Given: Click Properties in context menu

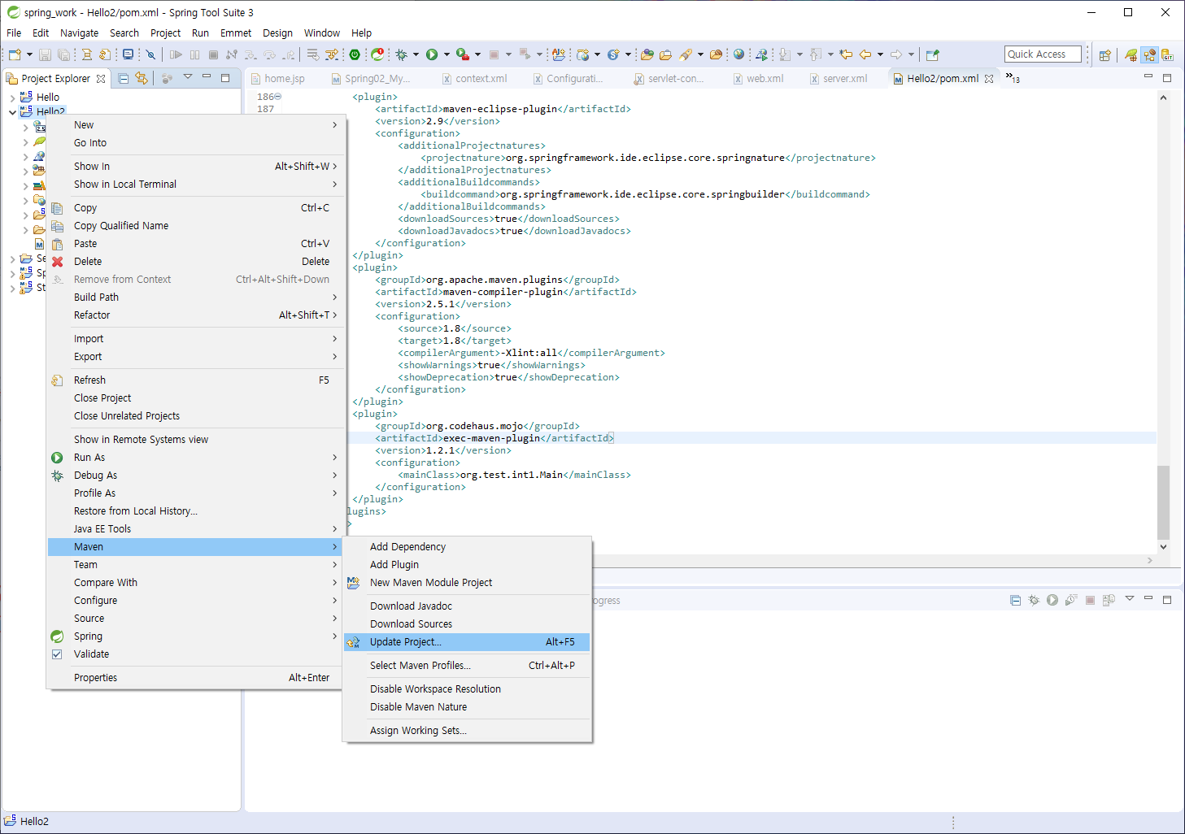Looking at the screenshot, I should (195, 678).
